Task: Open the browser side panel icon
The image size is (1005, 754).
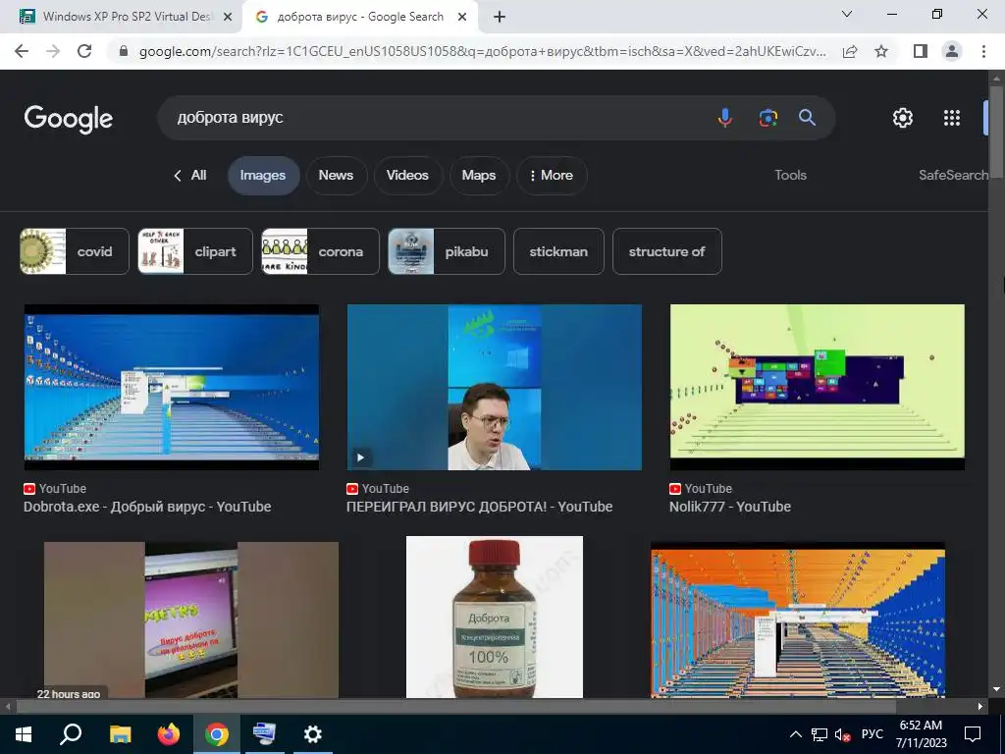Action: pos(921,51)
